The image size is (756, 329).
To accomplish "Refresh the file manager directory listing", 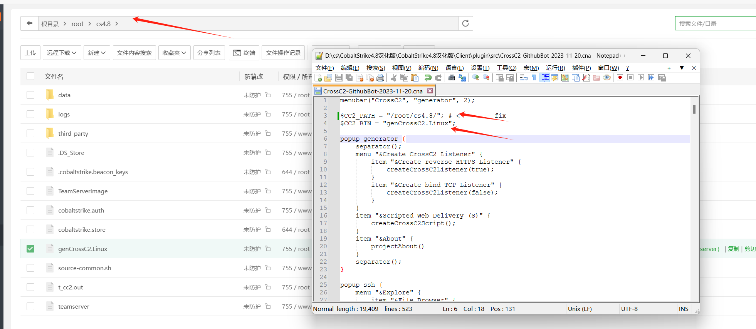I will (x=465, y=23).
